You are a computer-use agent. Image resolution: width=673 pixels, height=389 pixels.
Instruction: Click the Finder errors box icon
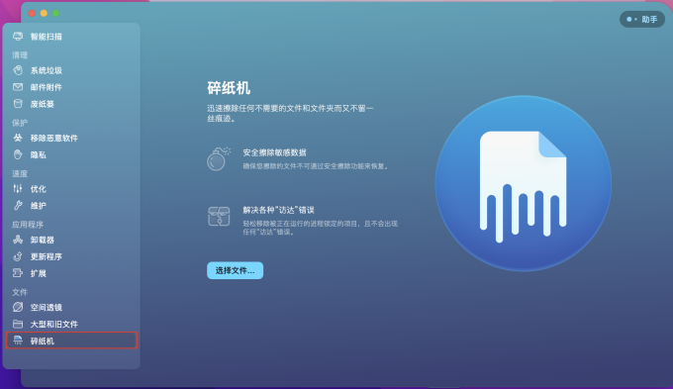click(x=219, y=216)
